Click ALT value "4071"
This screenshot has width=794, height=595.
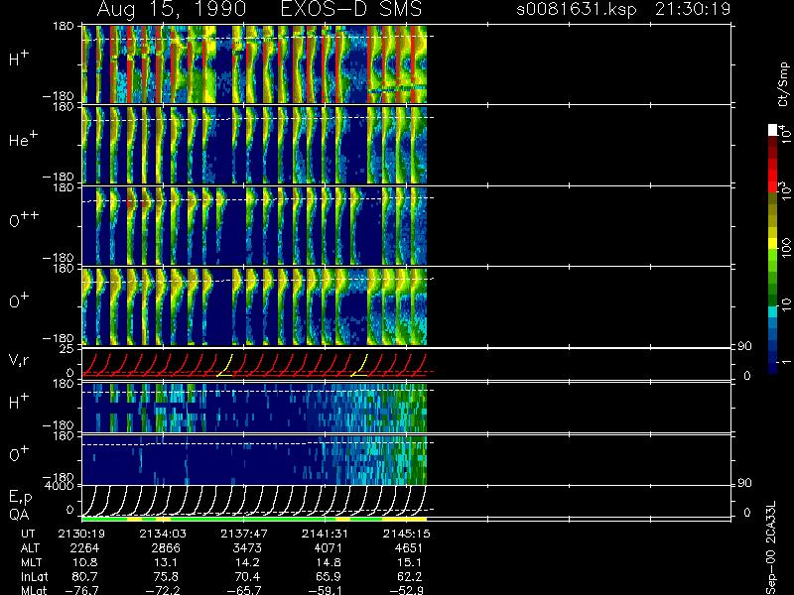(x=329, y=548)
